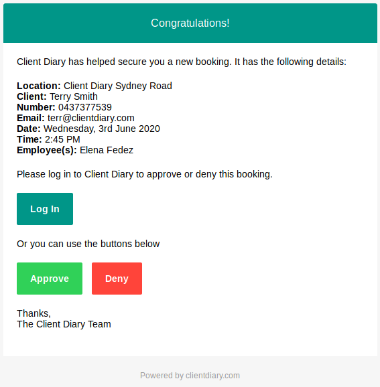Image resolution: width=380 pixels, height=387 pixels.
Task: Click the booking time 2:45 PM
Action: click(x=62, y=139)
